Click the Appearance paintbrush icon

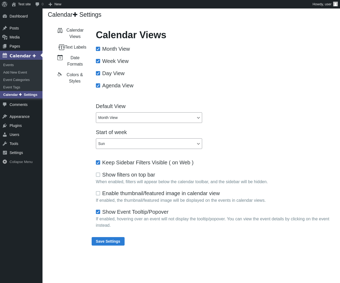pos(5,117)
